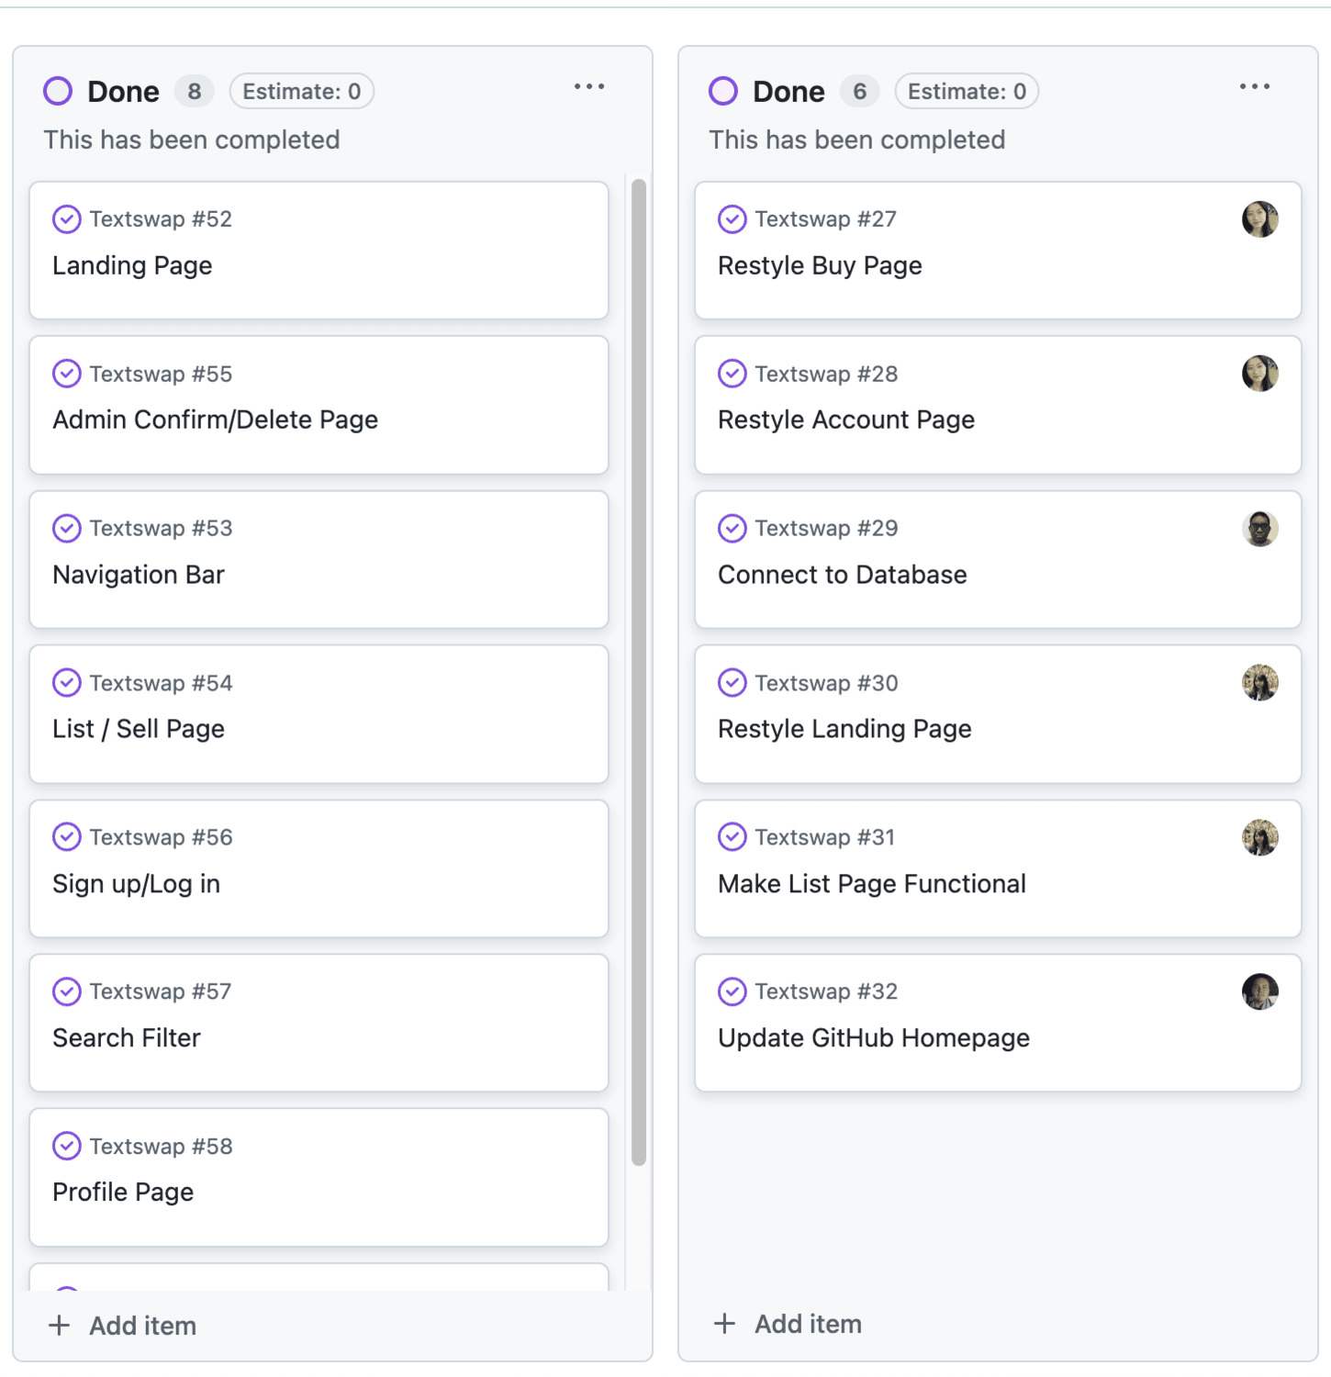Open the Make List Page Functional issue
Screen dimensions: 1331x1377
click(871, 883)
